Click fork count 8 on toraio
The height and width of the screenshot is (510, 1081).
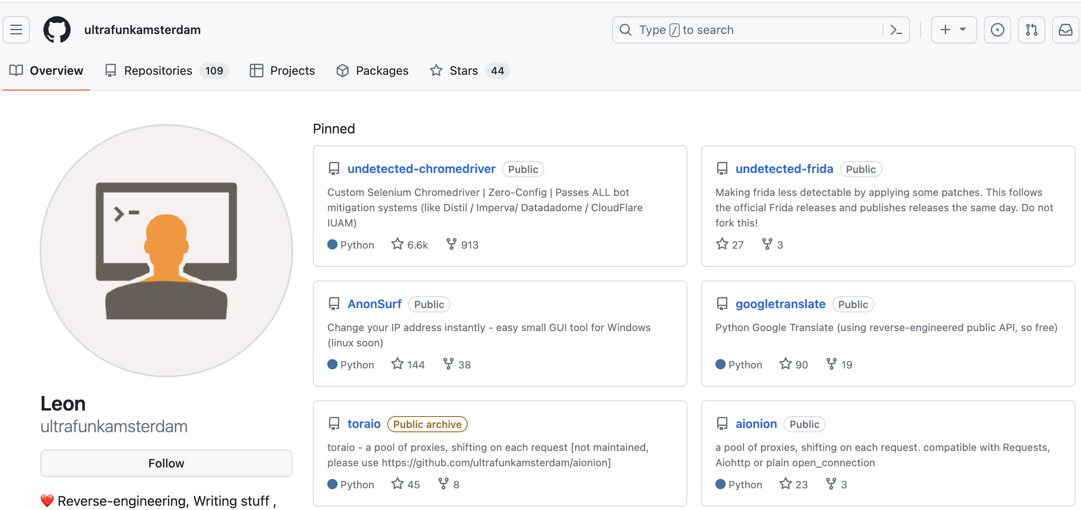(449, 484)
